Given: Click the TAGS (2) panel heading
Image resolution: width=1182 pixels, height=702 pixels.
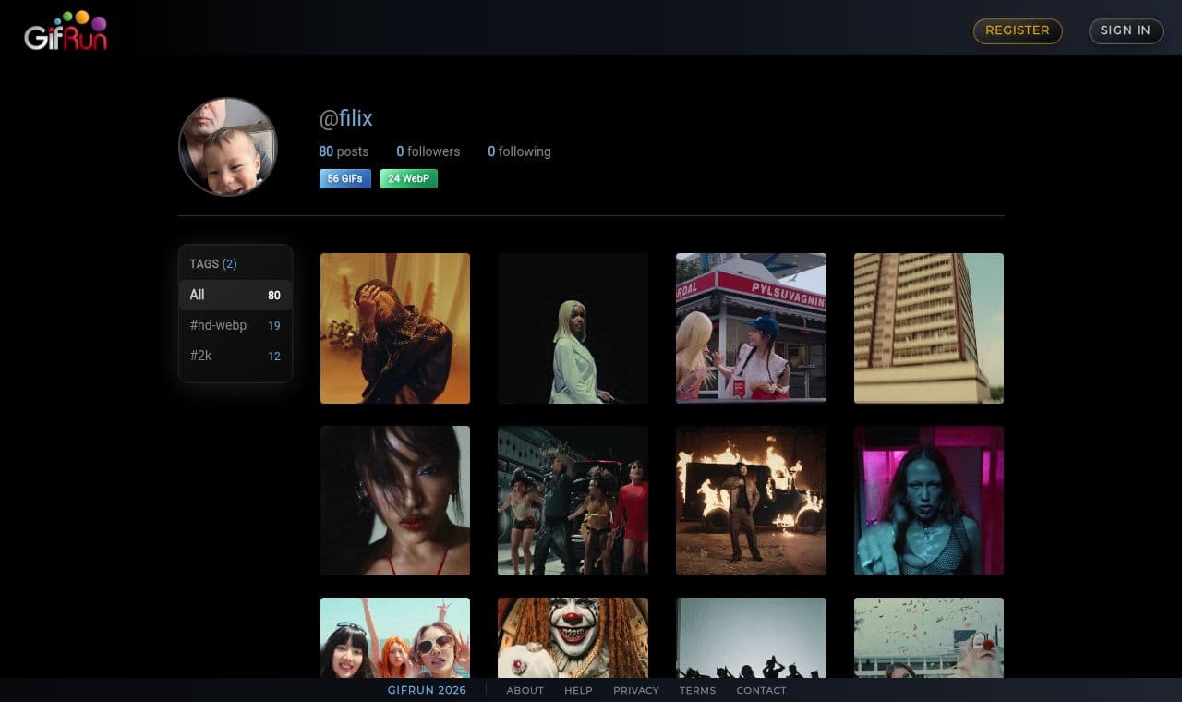Looking at the screenshot, I should point(213,264).
